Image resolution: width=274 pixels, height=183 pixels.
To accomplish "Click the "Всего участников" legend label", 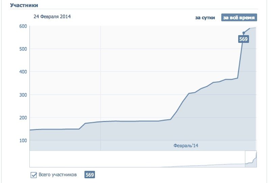I will [57, 175].
